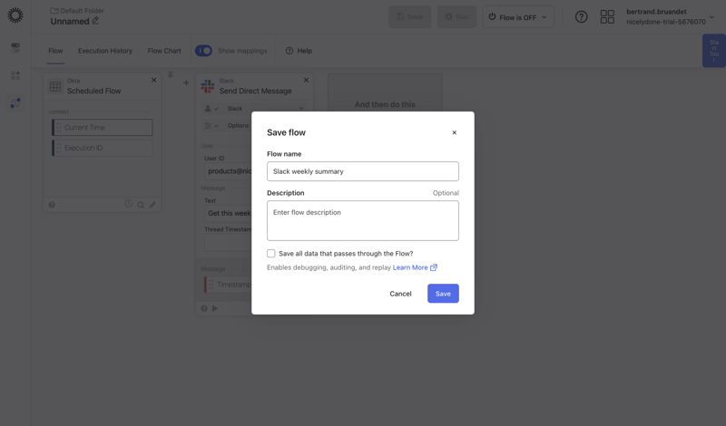
Task: Click the Slack logo icon on card
Action: coord(208,86)
